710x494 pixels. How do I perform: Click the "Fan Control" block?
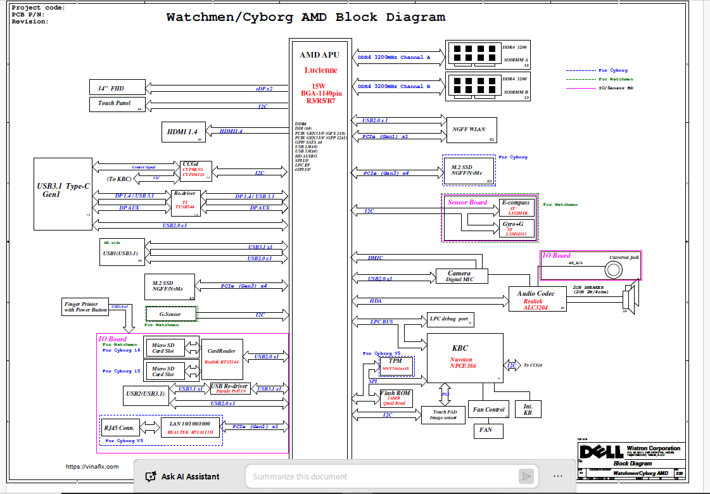tap(488, 409)
